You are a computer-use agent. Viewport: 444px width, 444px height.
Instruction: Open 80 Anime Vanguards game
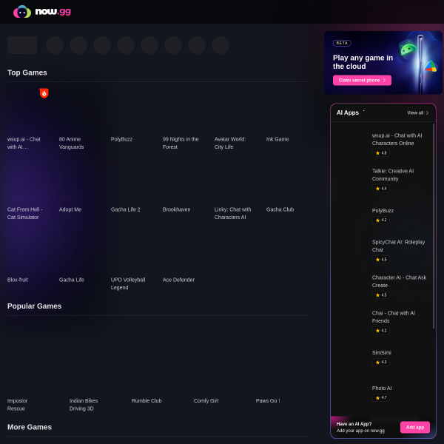70,143
